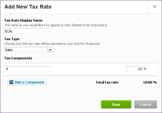This screenshot has height=113, width=162.
Task: Open the Tax Type dropdown arrow
Action: pyautogui.click(x=50, y=50)
